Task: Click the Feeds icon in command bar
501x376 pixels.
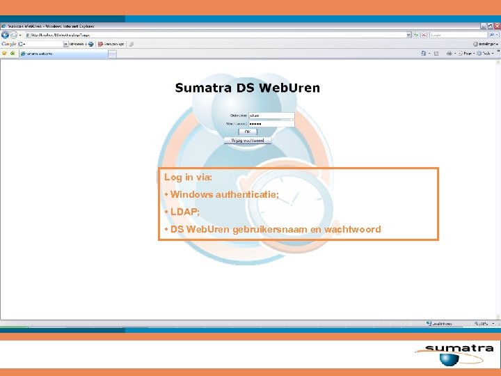Action: pos(436,54)
